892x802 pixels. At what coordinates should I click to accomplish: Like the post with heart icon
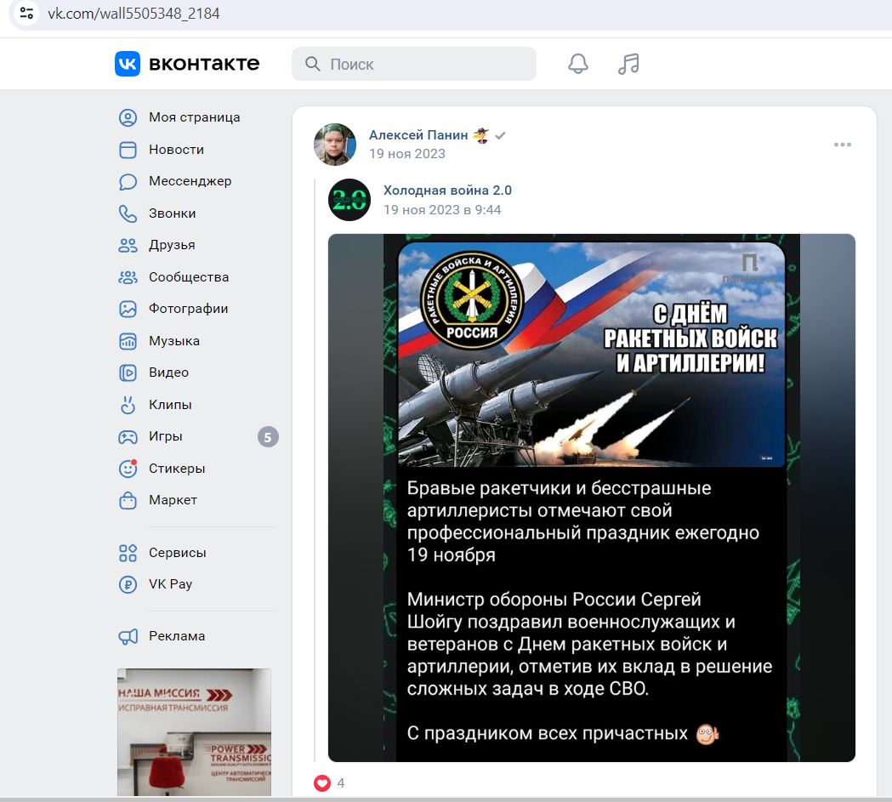322,783
